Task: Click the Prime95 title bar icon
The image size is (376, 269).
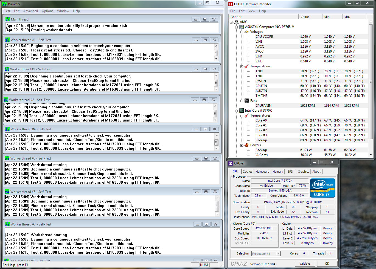Action: 4,4
